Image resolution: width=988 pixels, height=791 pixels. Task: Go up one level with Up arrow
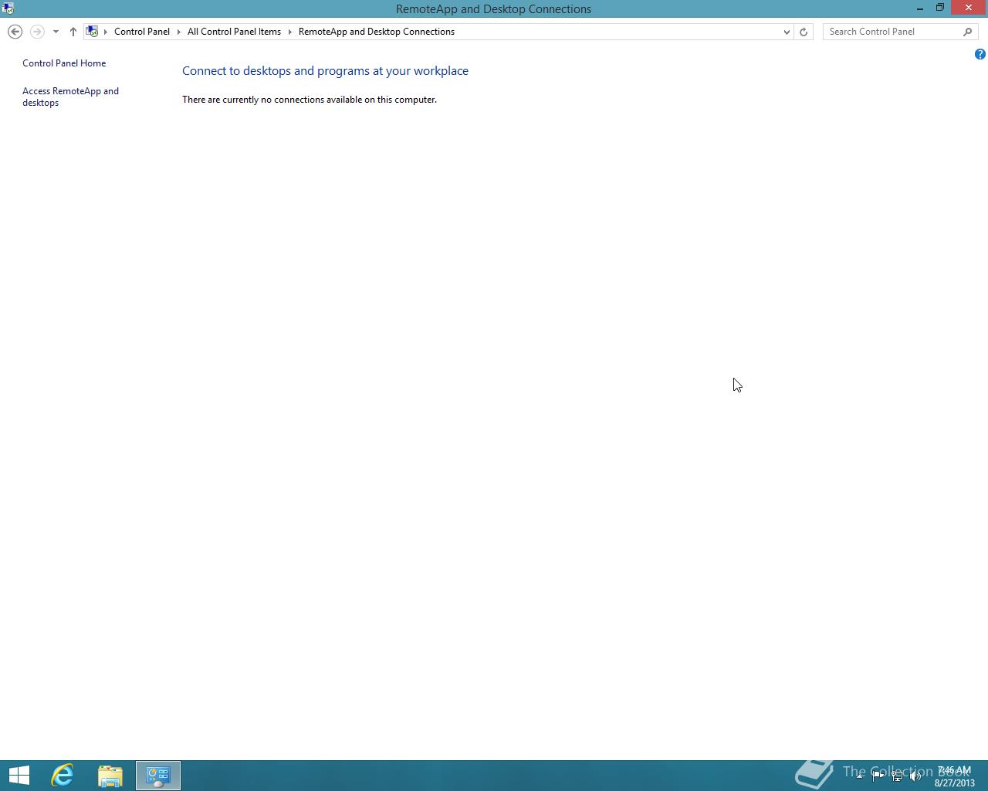coord(73,32)
